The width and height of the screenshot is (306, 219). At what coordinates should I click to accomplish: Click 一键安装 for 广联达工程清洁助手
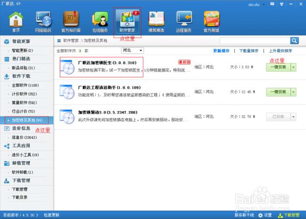tap(278, 92)
